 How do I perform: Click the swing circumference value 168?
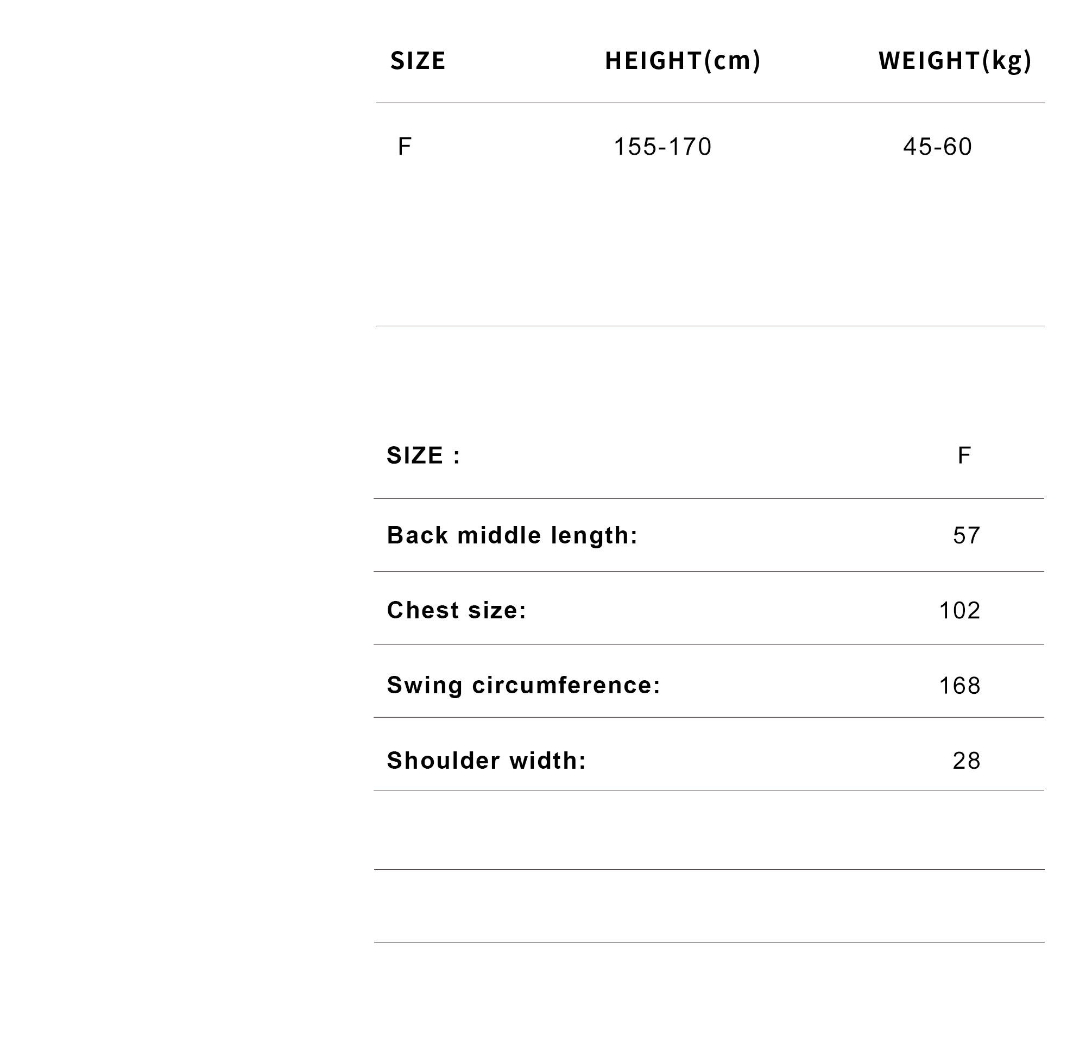tap(960, 686)
